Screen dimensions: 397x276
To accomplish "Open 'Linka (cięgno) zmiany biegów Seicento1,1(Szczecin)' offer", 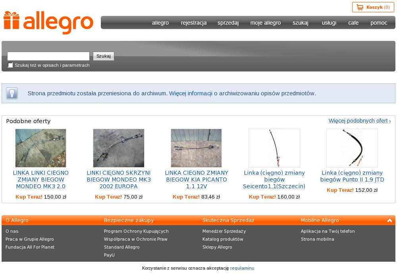I will (x=274, y=179).
